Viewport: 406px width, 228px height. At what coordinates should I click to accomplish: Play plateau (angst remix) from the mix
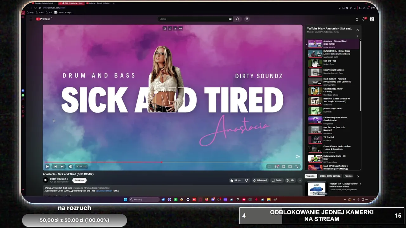pos(333,111)
